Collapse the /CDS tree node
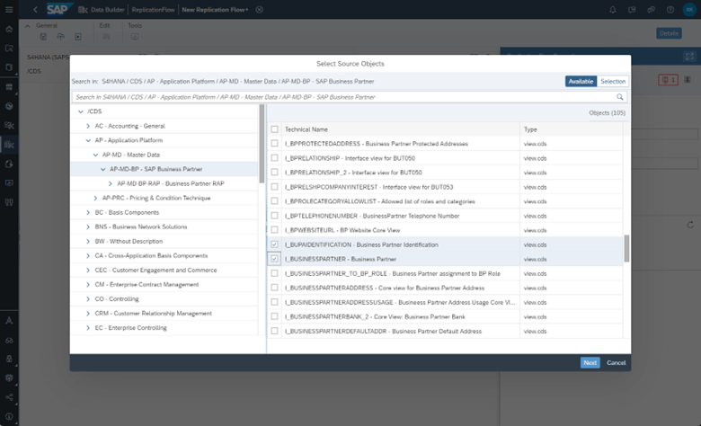The width and height of the screenshot is (701, 426). [x=81, y=111]
